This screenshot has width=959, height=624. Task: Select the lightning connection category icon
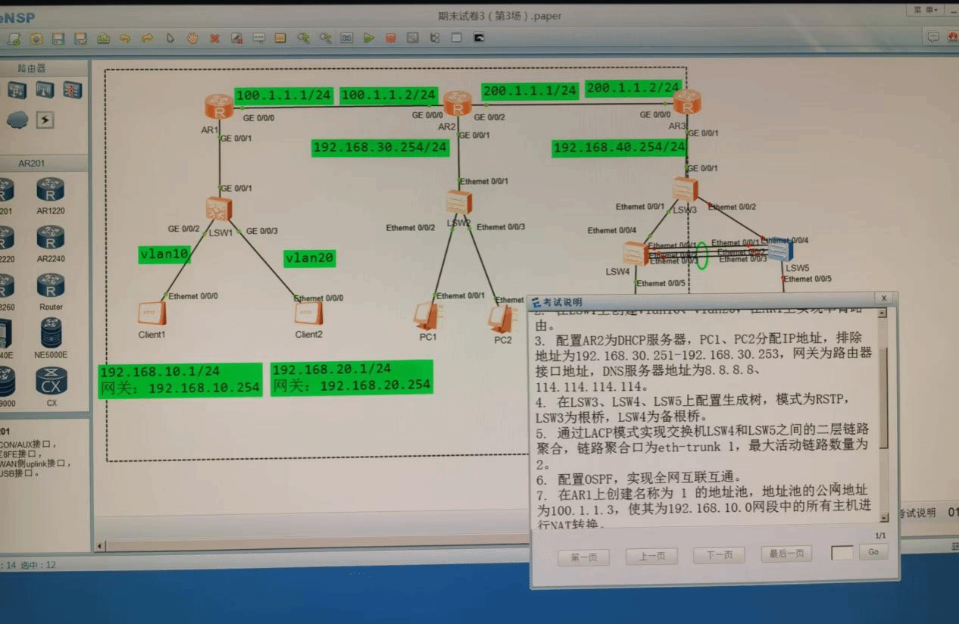[45, 120]
